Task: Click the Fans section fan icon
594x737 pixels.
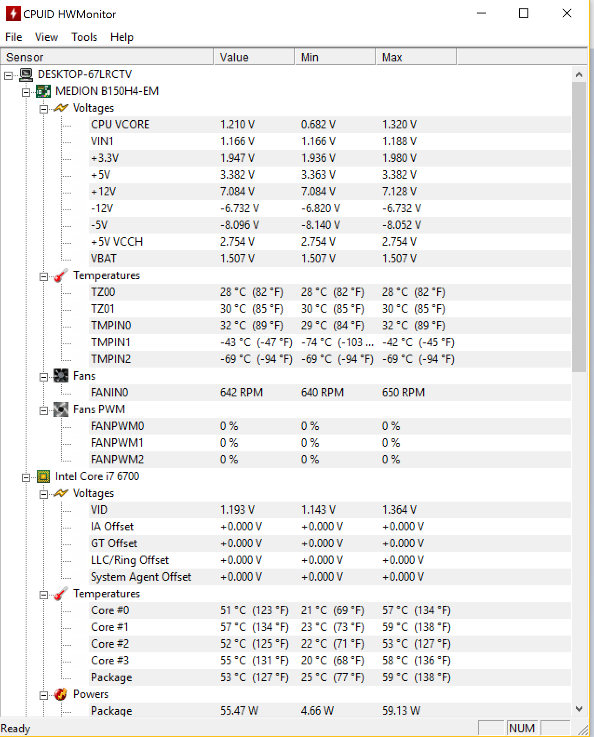Action: pos(61,376)
